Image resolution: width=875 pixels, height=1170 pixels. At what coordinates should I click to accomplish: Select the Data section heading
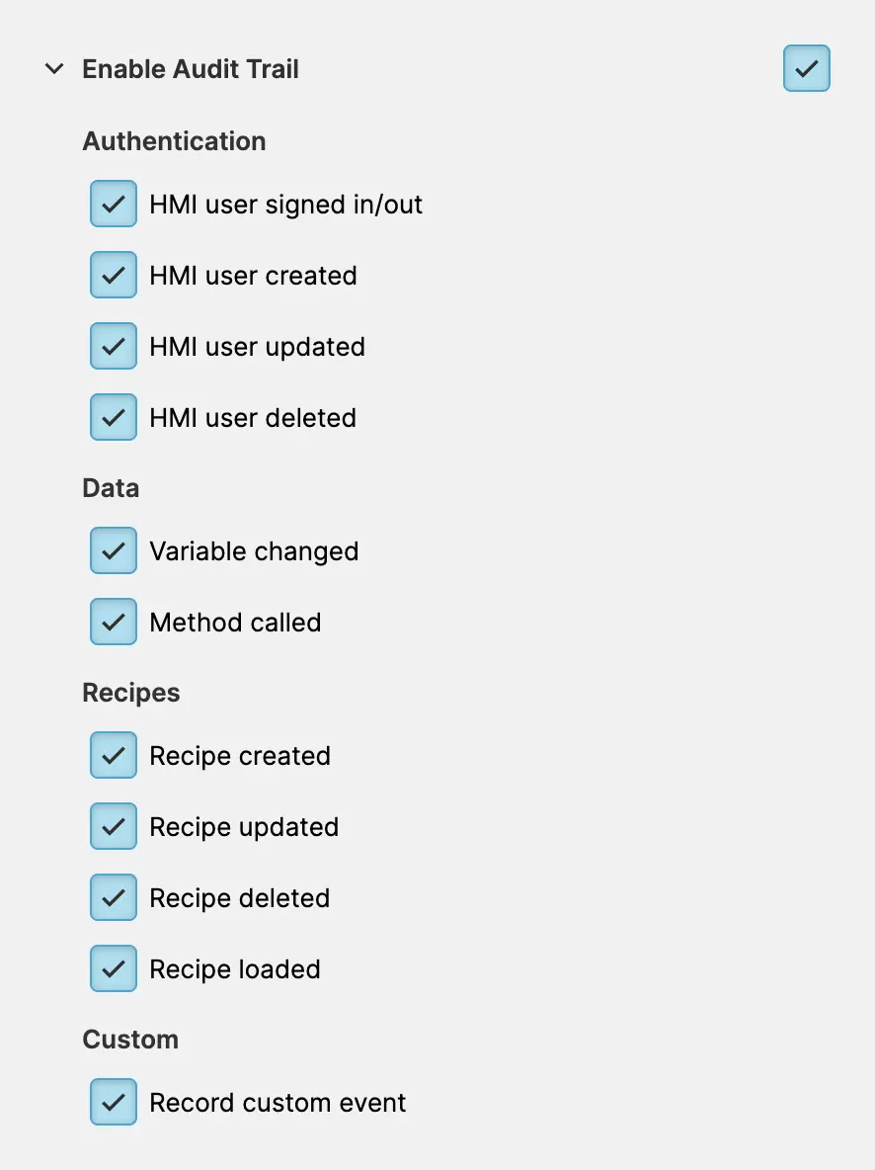point(111,488)
